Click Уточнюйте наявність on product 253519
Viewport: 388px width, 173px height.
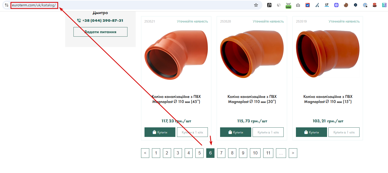(344, 21)
